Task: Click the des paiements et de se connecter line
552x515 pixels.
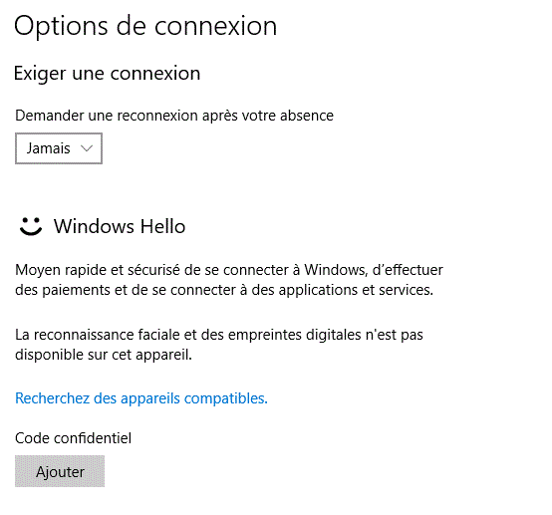Action: tap(224, 290)
